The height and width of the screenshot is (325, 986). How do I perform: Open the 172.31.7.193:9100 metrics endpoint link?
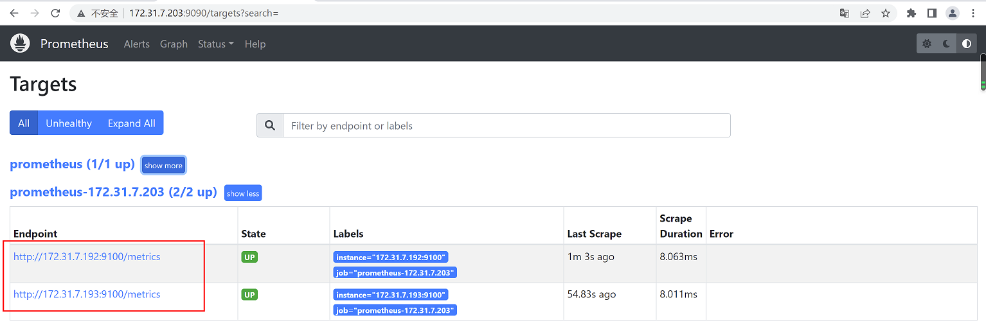[87, 294]
